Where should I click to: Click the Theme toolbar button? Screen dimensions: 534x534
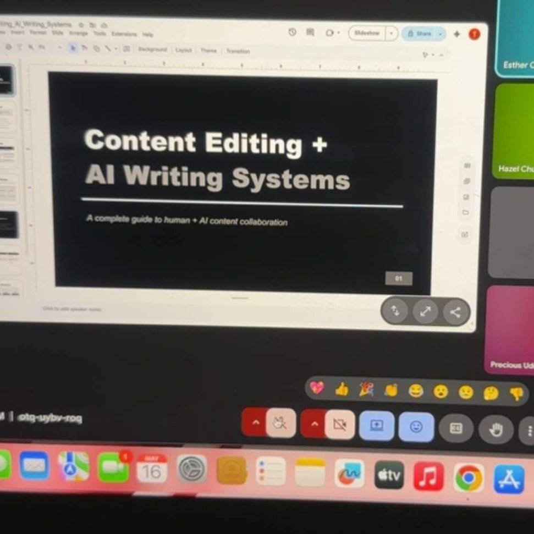click(208, 51)
